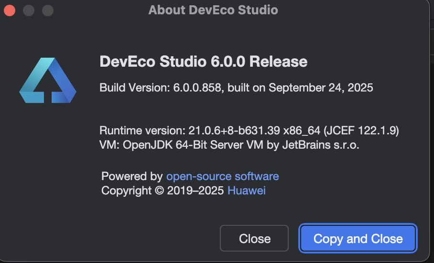Click the About DevEco Studio title bar text

point(213,10)
